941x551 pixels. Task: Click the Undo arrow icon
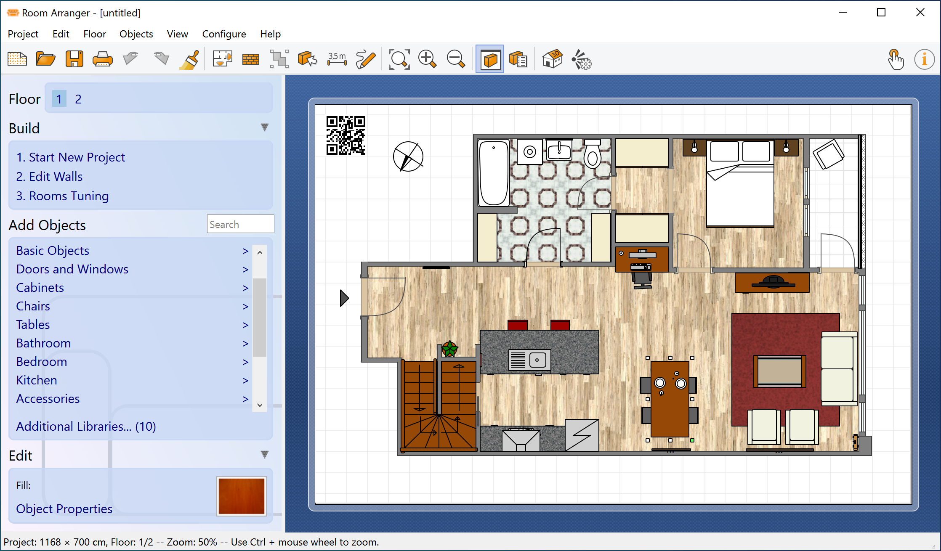130,59
